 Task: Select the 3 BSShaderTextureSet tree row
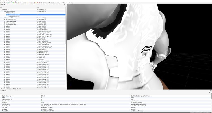[x=33, y=16]
